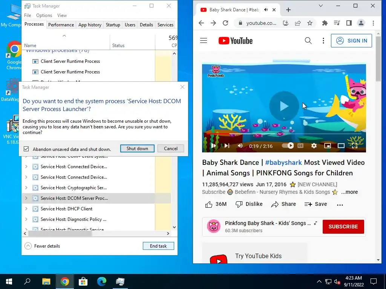Reload the YouTube page
This screenshot has height=289, width=386.
(225, 23)
